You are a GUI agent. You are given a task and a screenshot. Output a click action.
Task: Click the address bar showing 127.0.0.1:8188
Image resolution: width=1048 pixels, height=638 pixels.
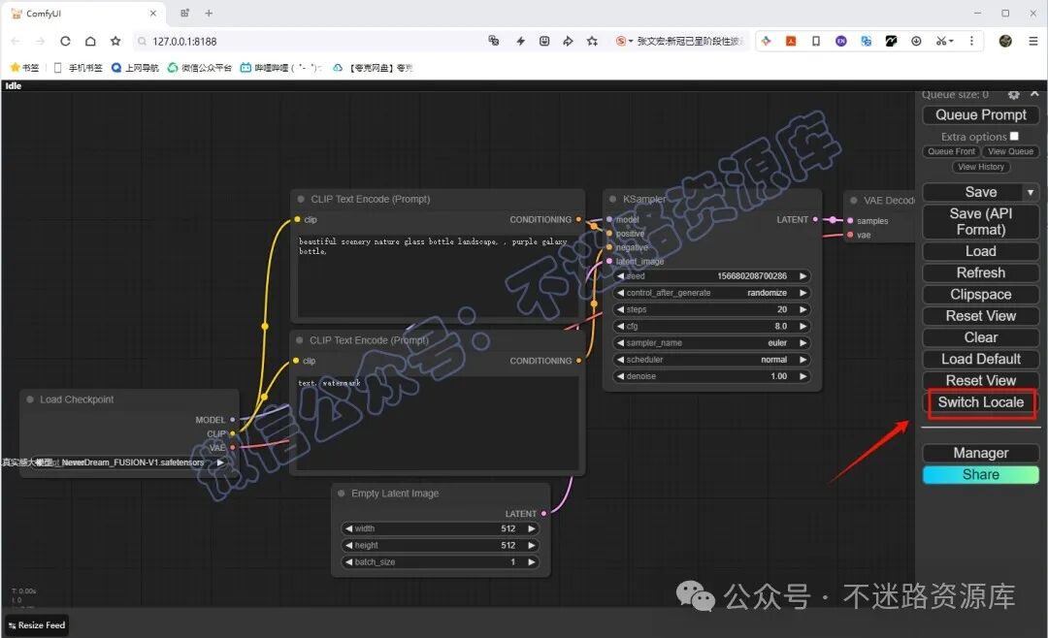(308, 42)
